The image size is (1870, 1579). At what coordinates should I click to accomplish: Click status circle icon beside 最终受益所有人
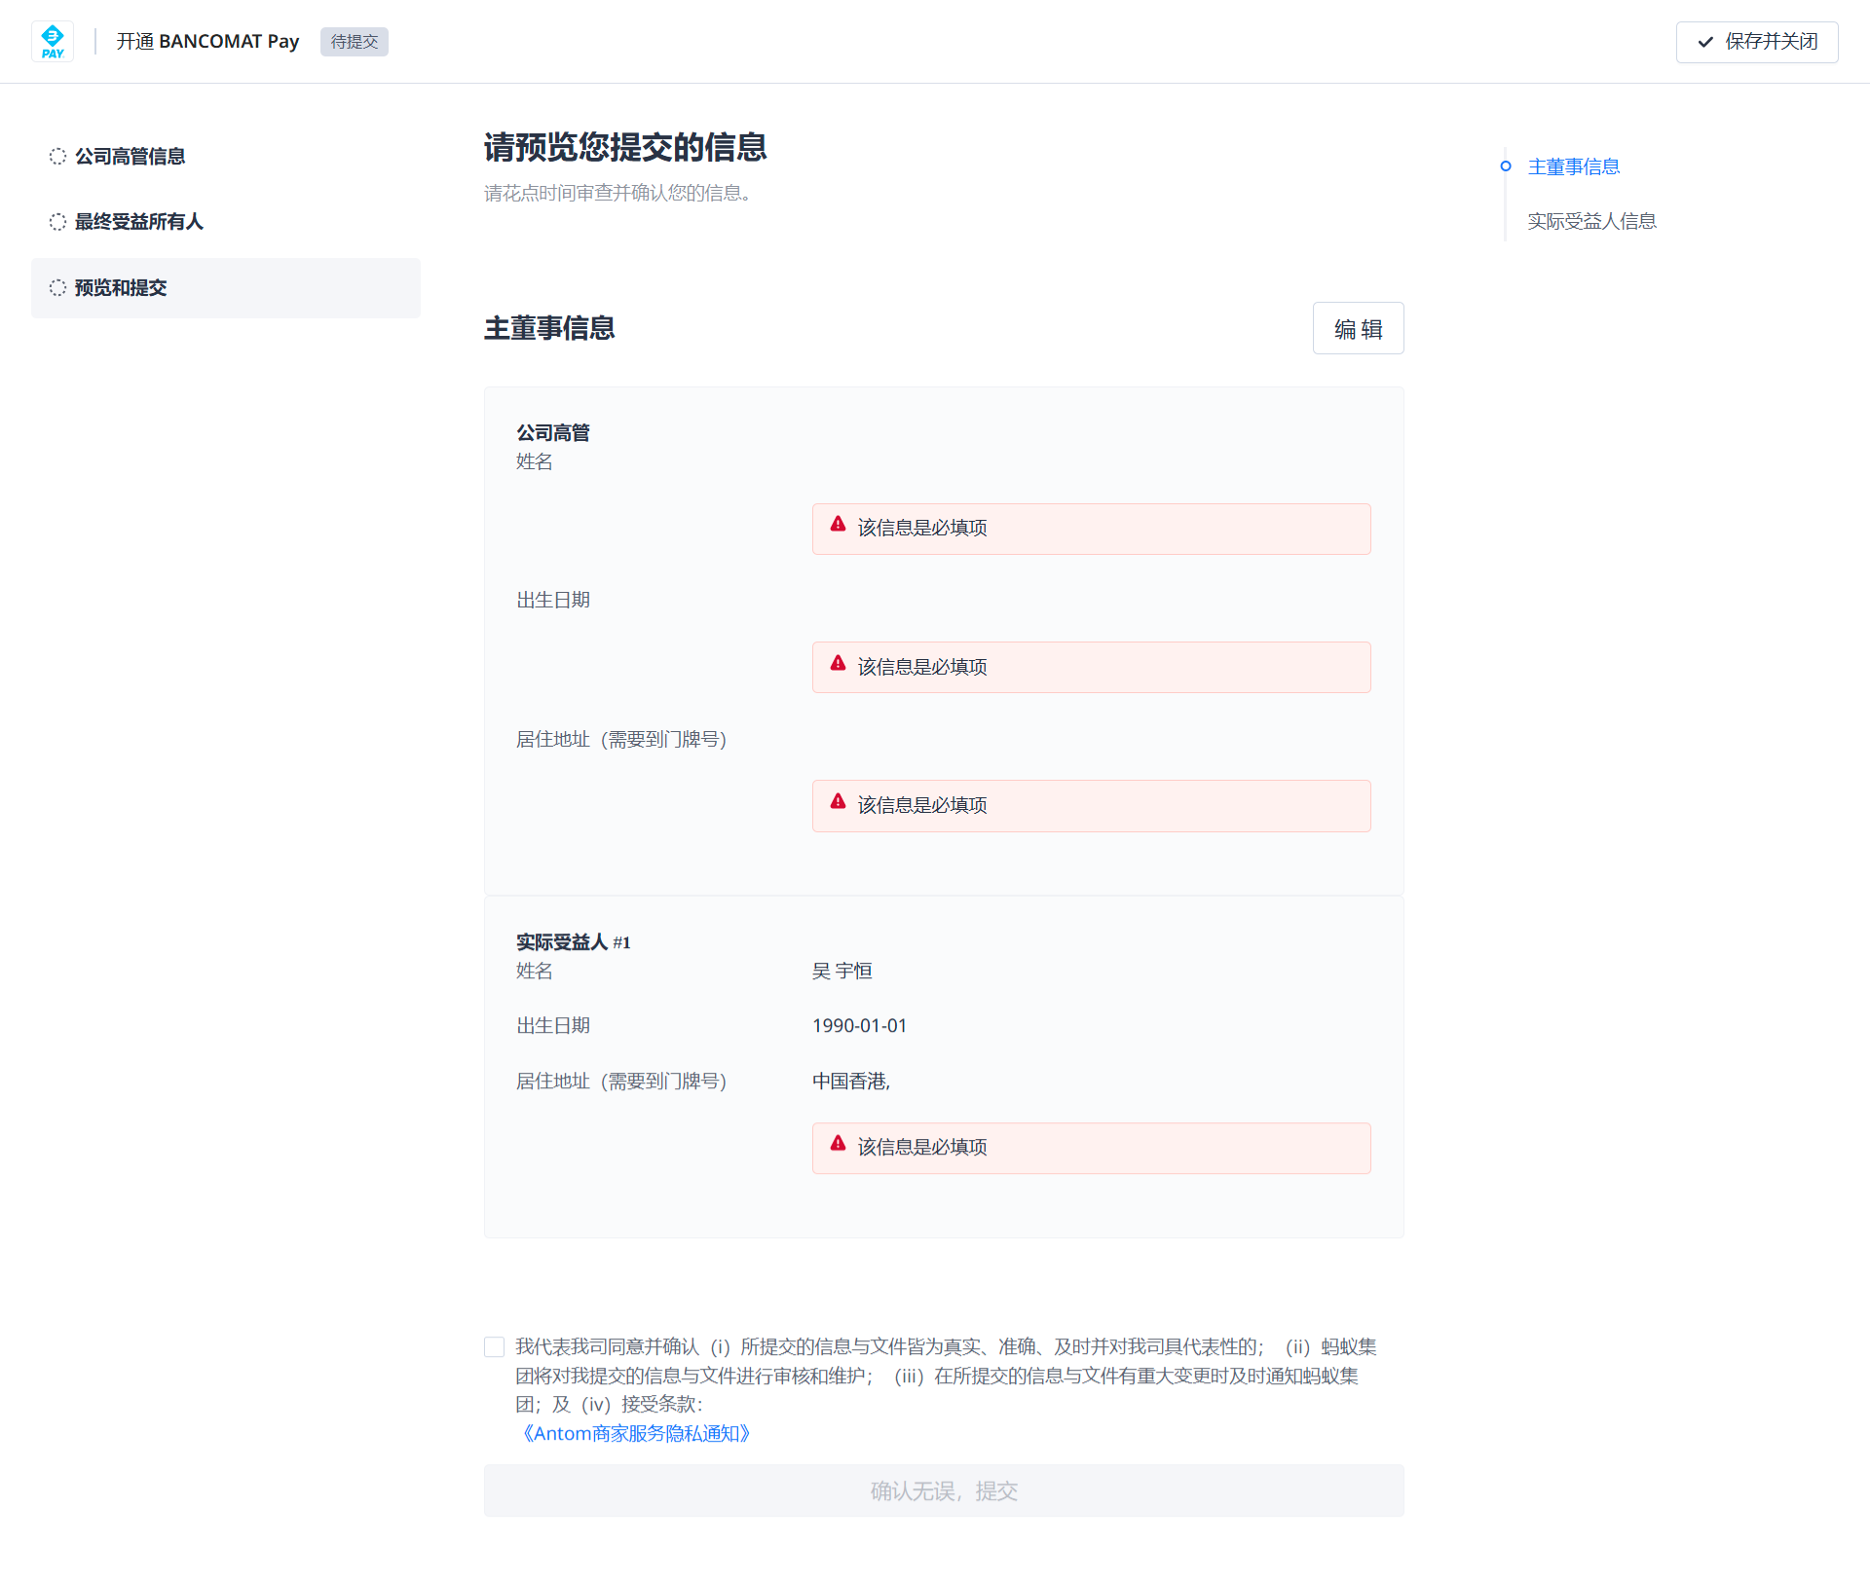pos(57,222)
